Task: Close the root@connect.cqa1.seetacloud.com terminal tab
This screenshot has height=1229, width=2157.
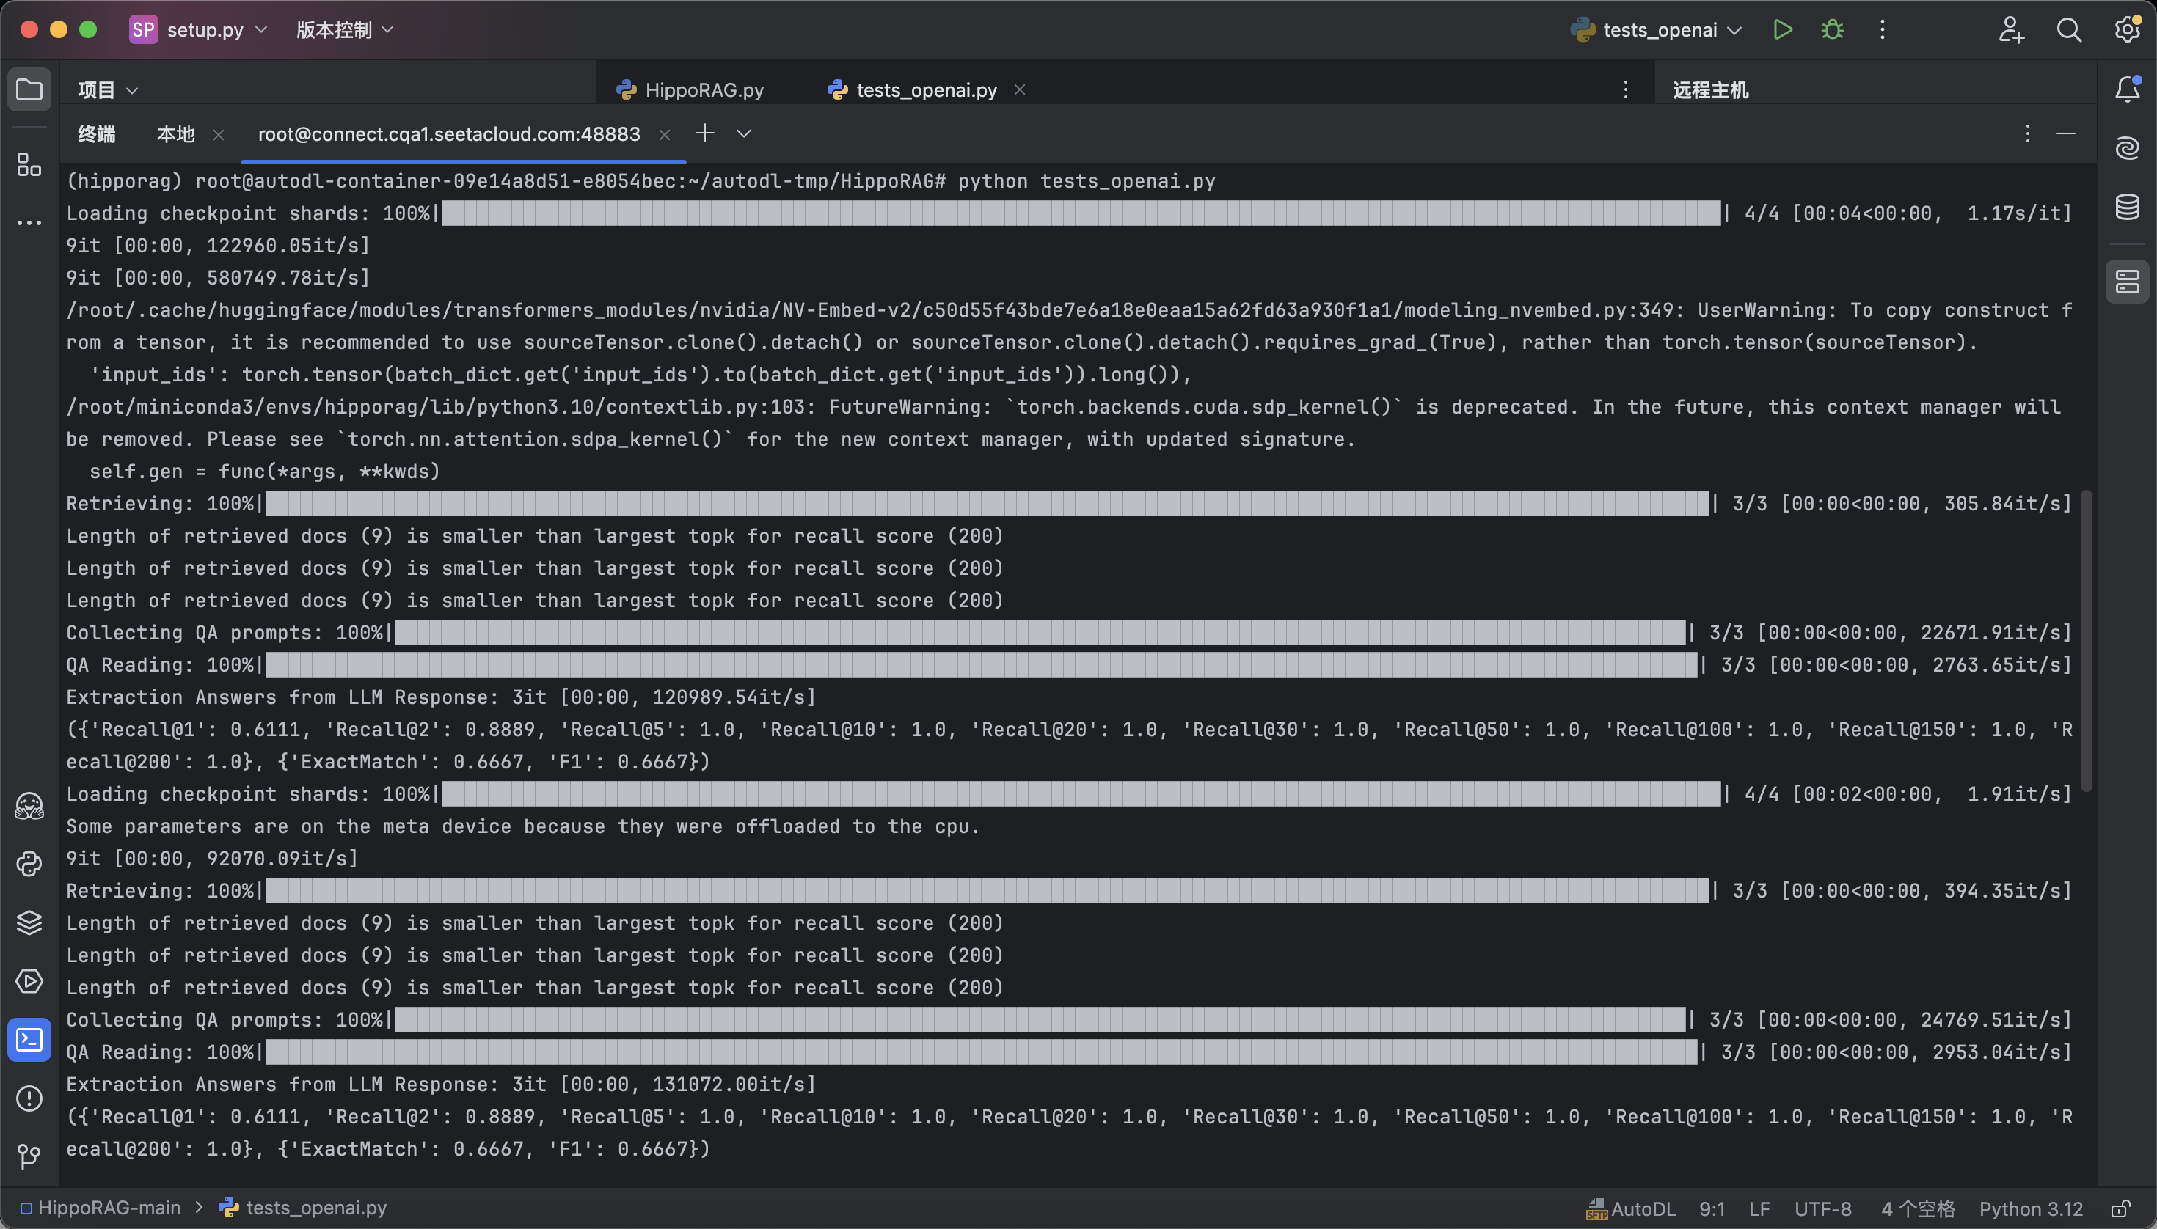Action: pos(665,134)
